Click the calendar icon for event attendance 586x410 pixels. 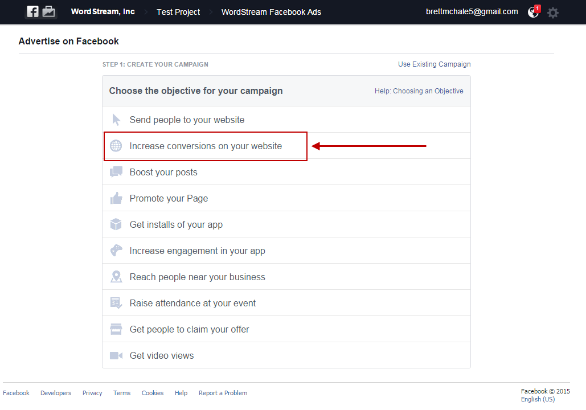[x=116, y=303]
